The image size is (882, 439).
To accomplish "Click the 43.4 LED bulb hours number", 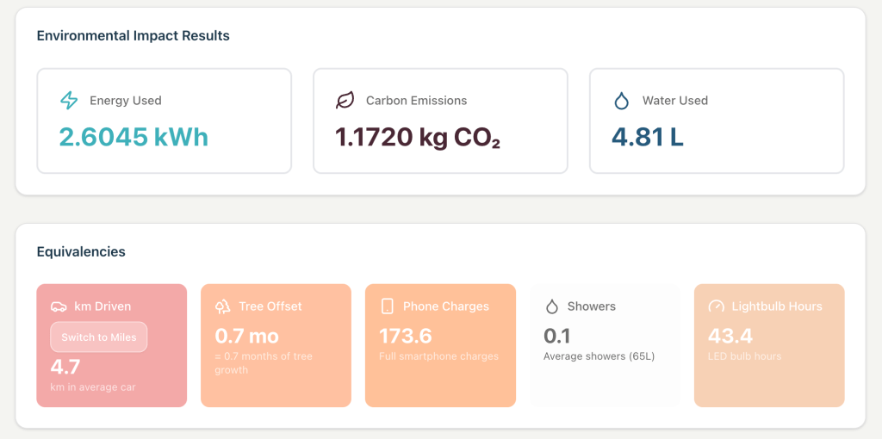I will pos(730,336).
